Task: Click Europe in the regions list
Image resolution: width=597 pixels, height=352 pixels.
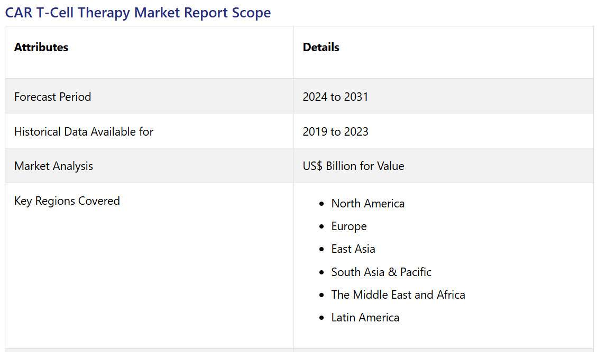Action: [349, 226]
